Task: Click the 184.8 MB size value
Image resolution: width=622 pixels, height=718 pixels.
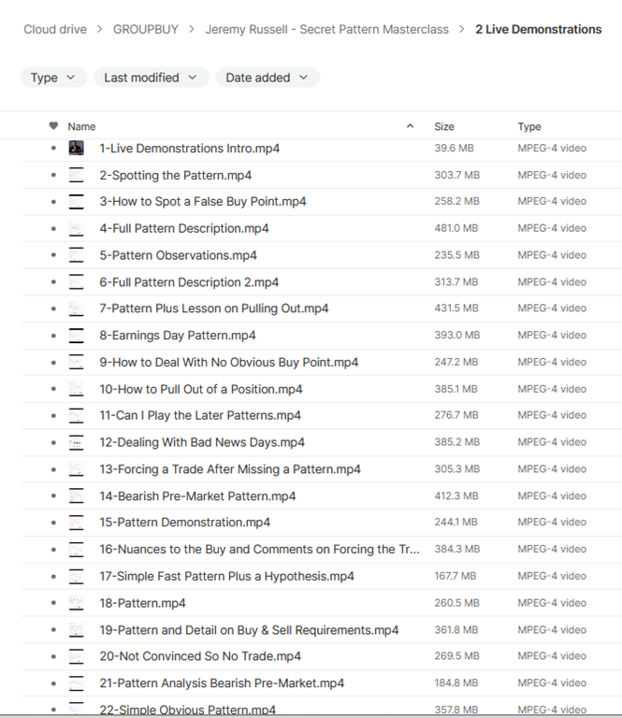Action: (456, 682)
